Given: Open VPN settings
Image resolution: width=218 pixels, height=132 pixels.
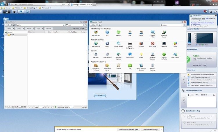Looking at the screenshot, I should click(x=130, y=66).
